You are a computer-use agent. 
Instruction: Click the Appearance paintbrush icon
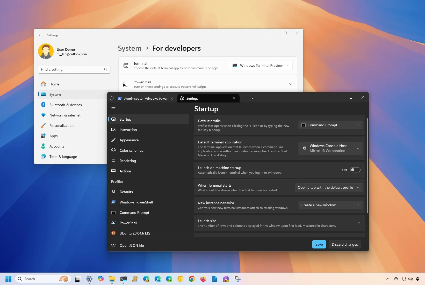(113, 140)
